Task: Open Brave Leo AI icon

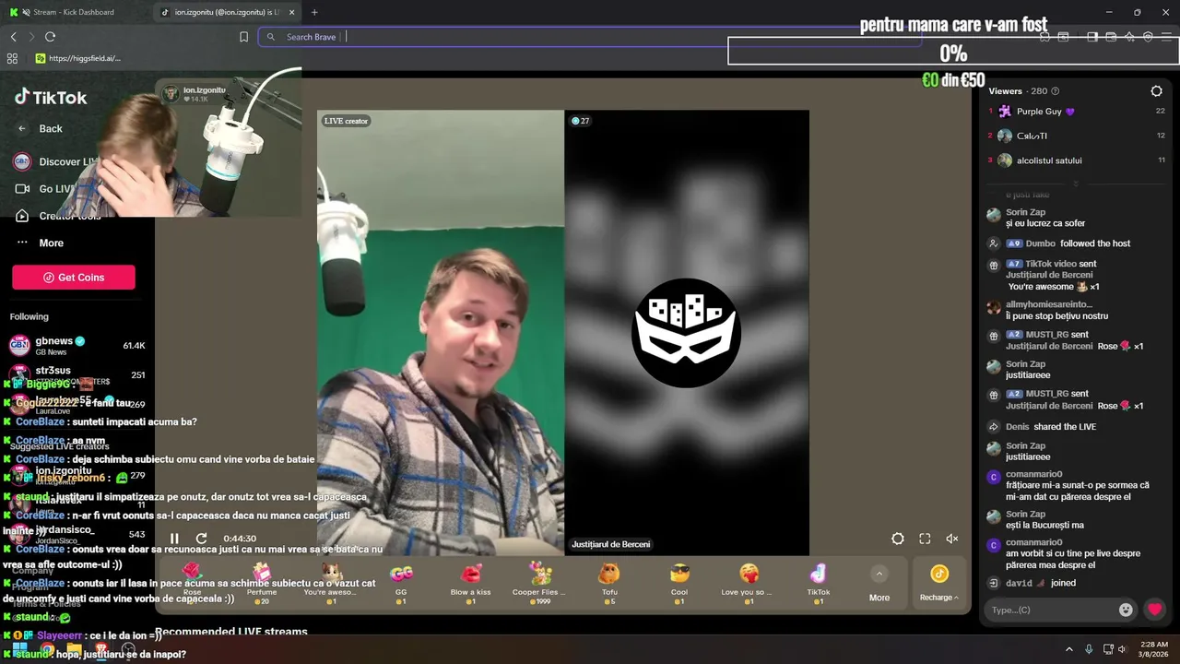Action: (1129, 37)
